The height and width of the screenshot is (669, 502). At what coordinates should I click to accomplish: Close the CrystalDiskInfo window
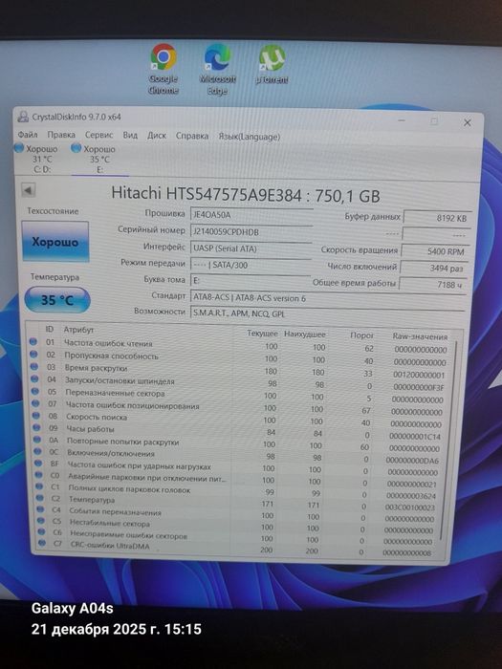(x=468, y=123)
